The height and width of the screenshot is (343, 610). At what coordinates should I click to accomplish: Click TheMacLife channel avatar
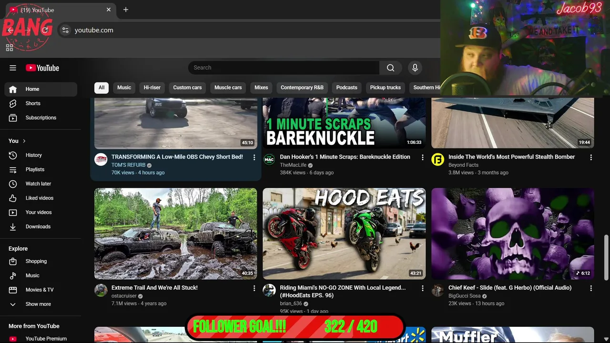(269, 160)
